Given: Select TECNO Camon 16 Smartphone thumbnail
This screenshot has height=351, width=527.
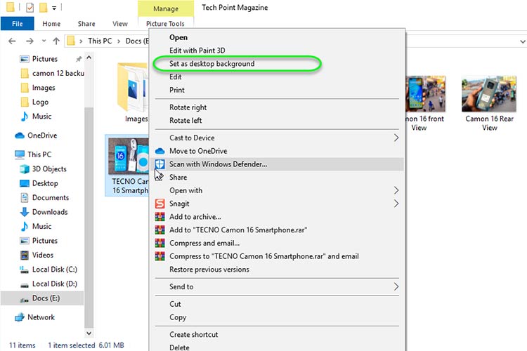Looking at the screenshot, I should pyautogui.click(x=129, y=156).
